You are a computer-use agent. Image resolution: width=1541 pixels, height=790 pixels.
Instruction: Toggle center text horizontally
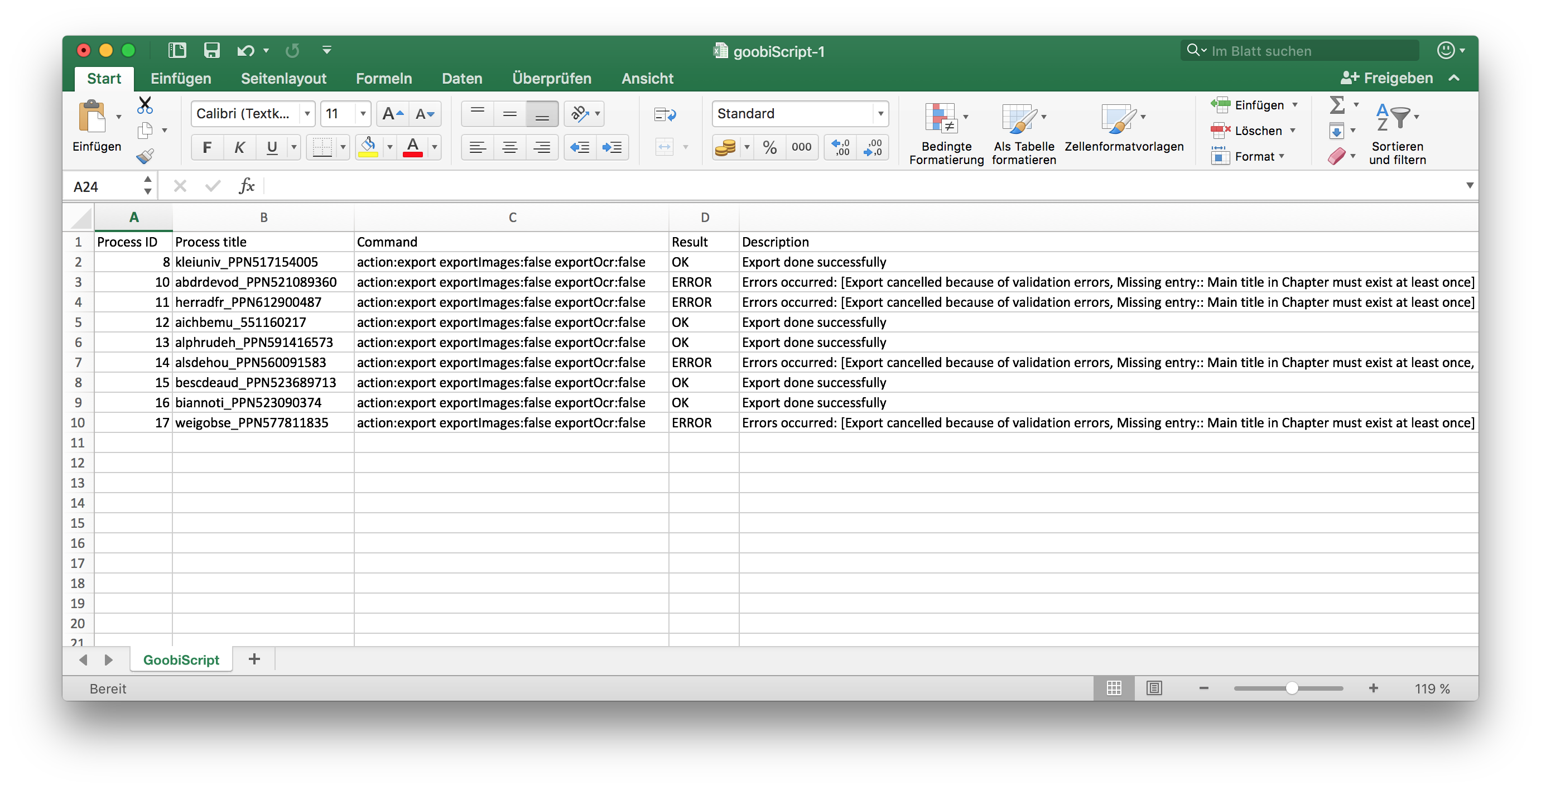pos(510,147)
